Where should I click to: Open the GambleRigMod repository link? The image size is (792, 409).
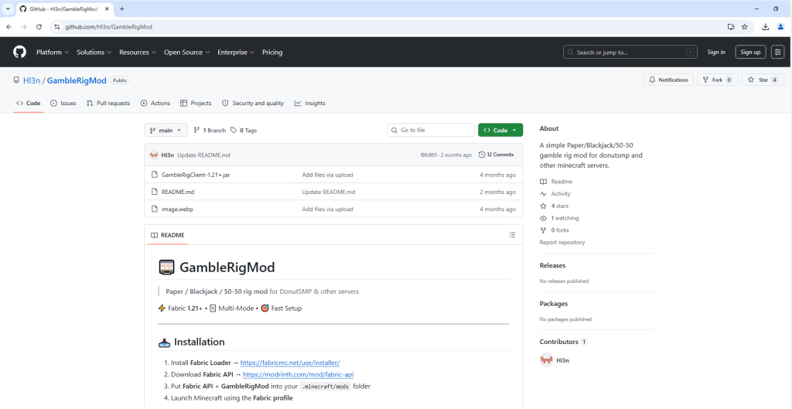click(x=77, y=80)
